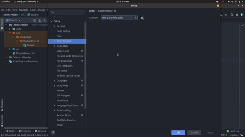Expand the Code Style settings node

(x=54, y=46)
